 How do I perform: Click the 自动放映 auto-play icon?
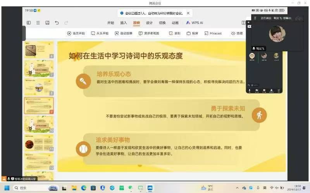coord(117,34)
